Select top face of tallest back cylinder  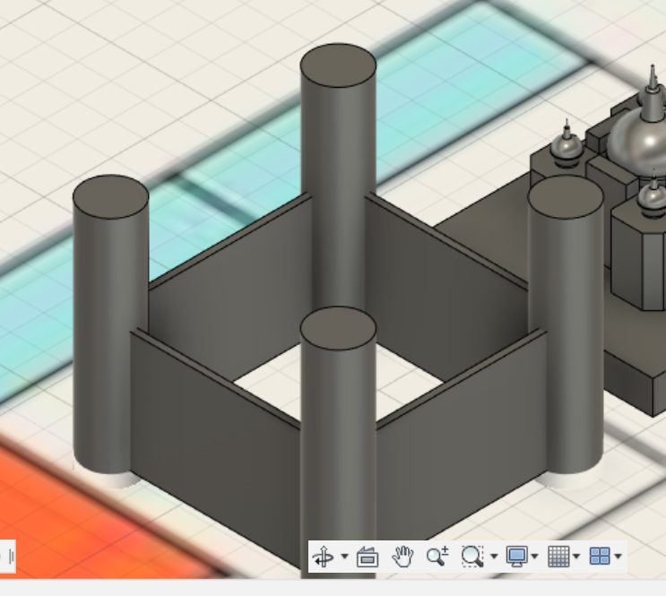point(338,65)
